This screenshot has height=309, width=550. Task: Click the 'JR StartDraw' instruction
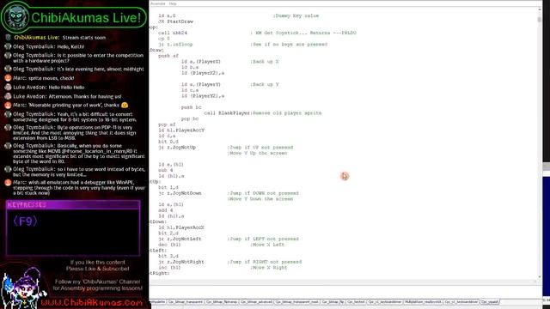175,21
